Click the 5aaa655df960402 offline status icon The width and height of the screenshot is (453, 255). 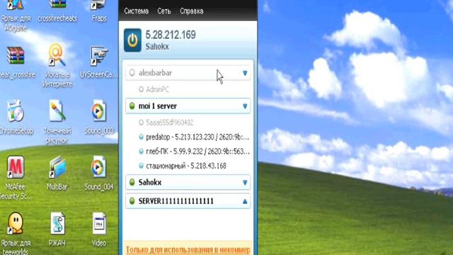point(141,123)
